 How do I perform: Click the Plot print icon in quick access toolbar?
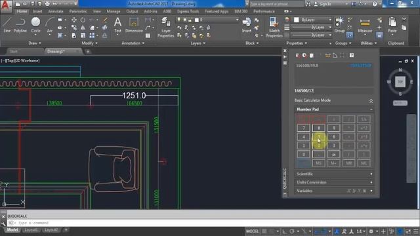coord(47,4)
